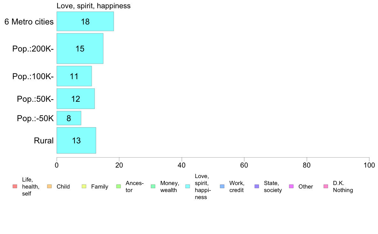
Task: Select the Family legend swatch
Action: point(84,187)
